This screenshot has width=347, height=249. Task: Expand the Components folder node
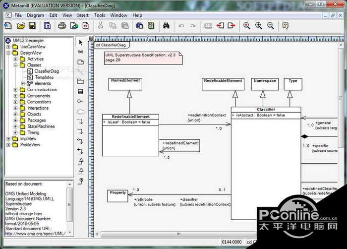coord(15,96)
